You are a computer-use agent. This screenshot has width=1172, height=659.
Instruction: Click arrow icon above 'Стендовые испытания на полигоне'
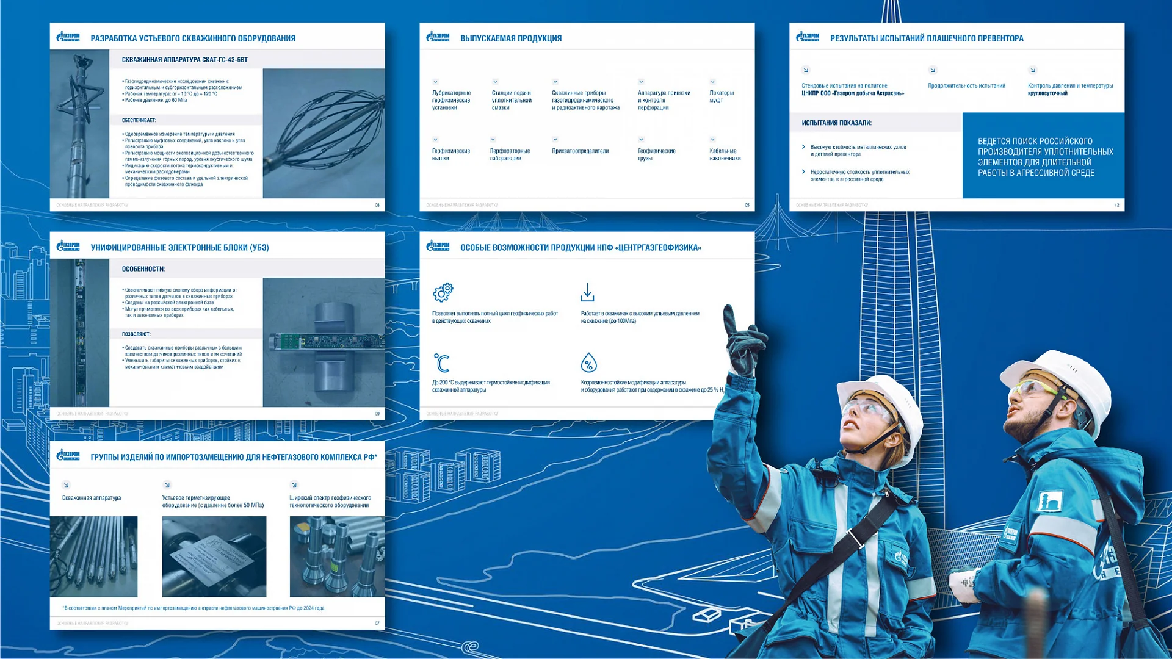tap(806, 70)
